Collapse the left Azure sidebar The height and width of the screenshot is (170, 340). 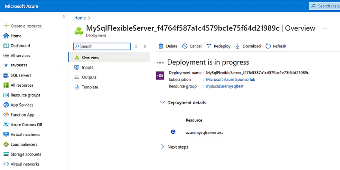64,17
